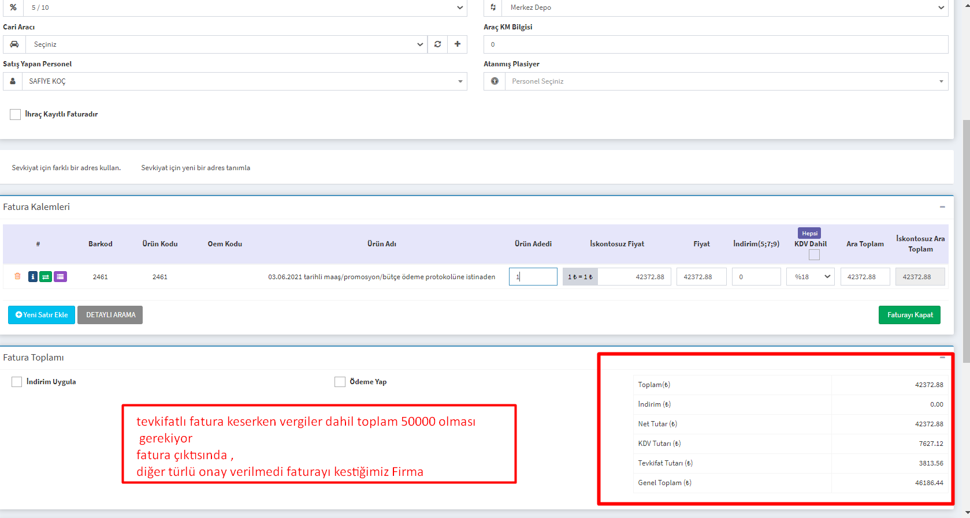Click the green swap arrows icon in row
Viewport: 970px width, 518px height.
point(46,277)
